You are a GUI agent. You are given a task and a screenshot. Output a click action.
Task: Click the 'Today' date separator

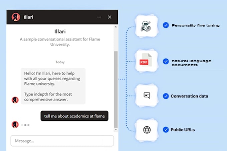(60, 62)
